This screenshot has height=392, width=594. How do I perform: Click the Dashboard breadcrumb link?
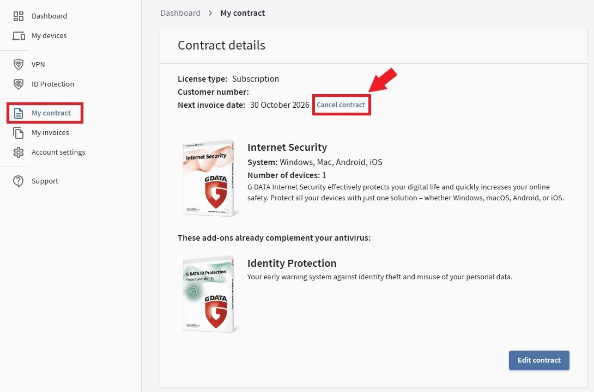tap(180, 13)
